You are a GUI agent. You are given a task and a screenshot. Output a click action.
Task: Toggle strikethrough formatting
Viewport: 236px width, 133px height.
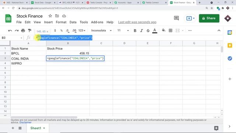[148, 31]
